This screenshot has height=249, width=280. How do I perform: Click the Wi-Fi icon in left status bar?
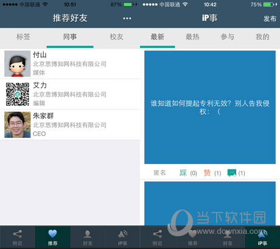pyautogui.click(x=45, y=4)
